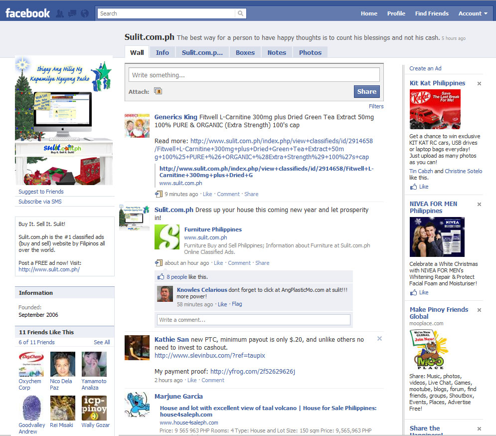Screen dimensions: 496x436
Task: Share the Sulit.com.ph furniture post
Action: [262, 263]
